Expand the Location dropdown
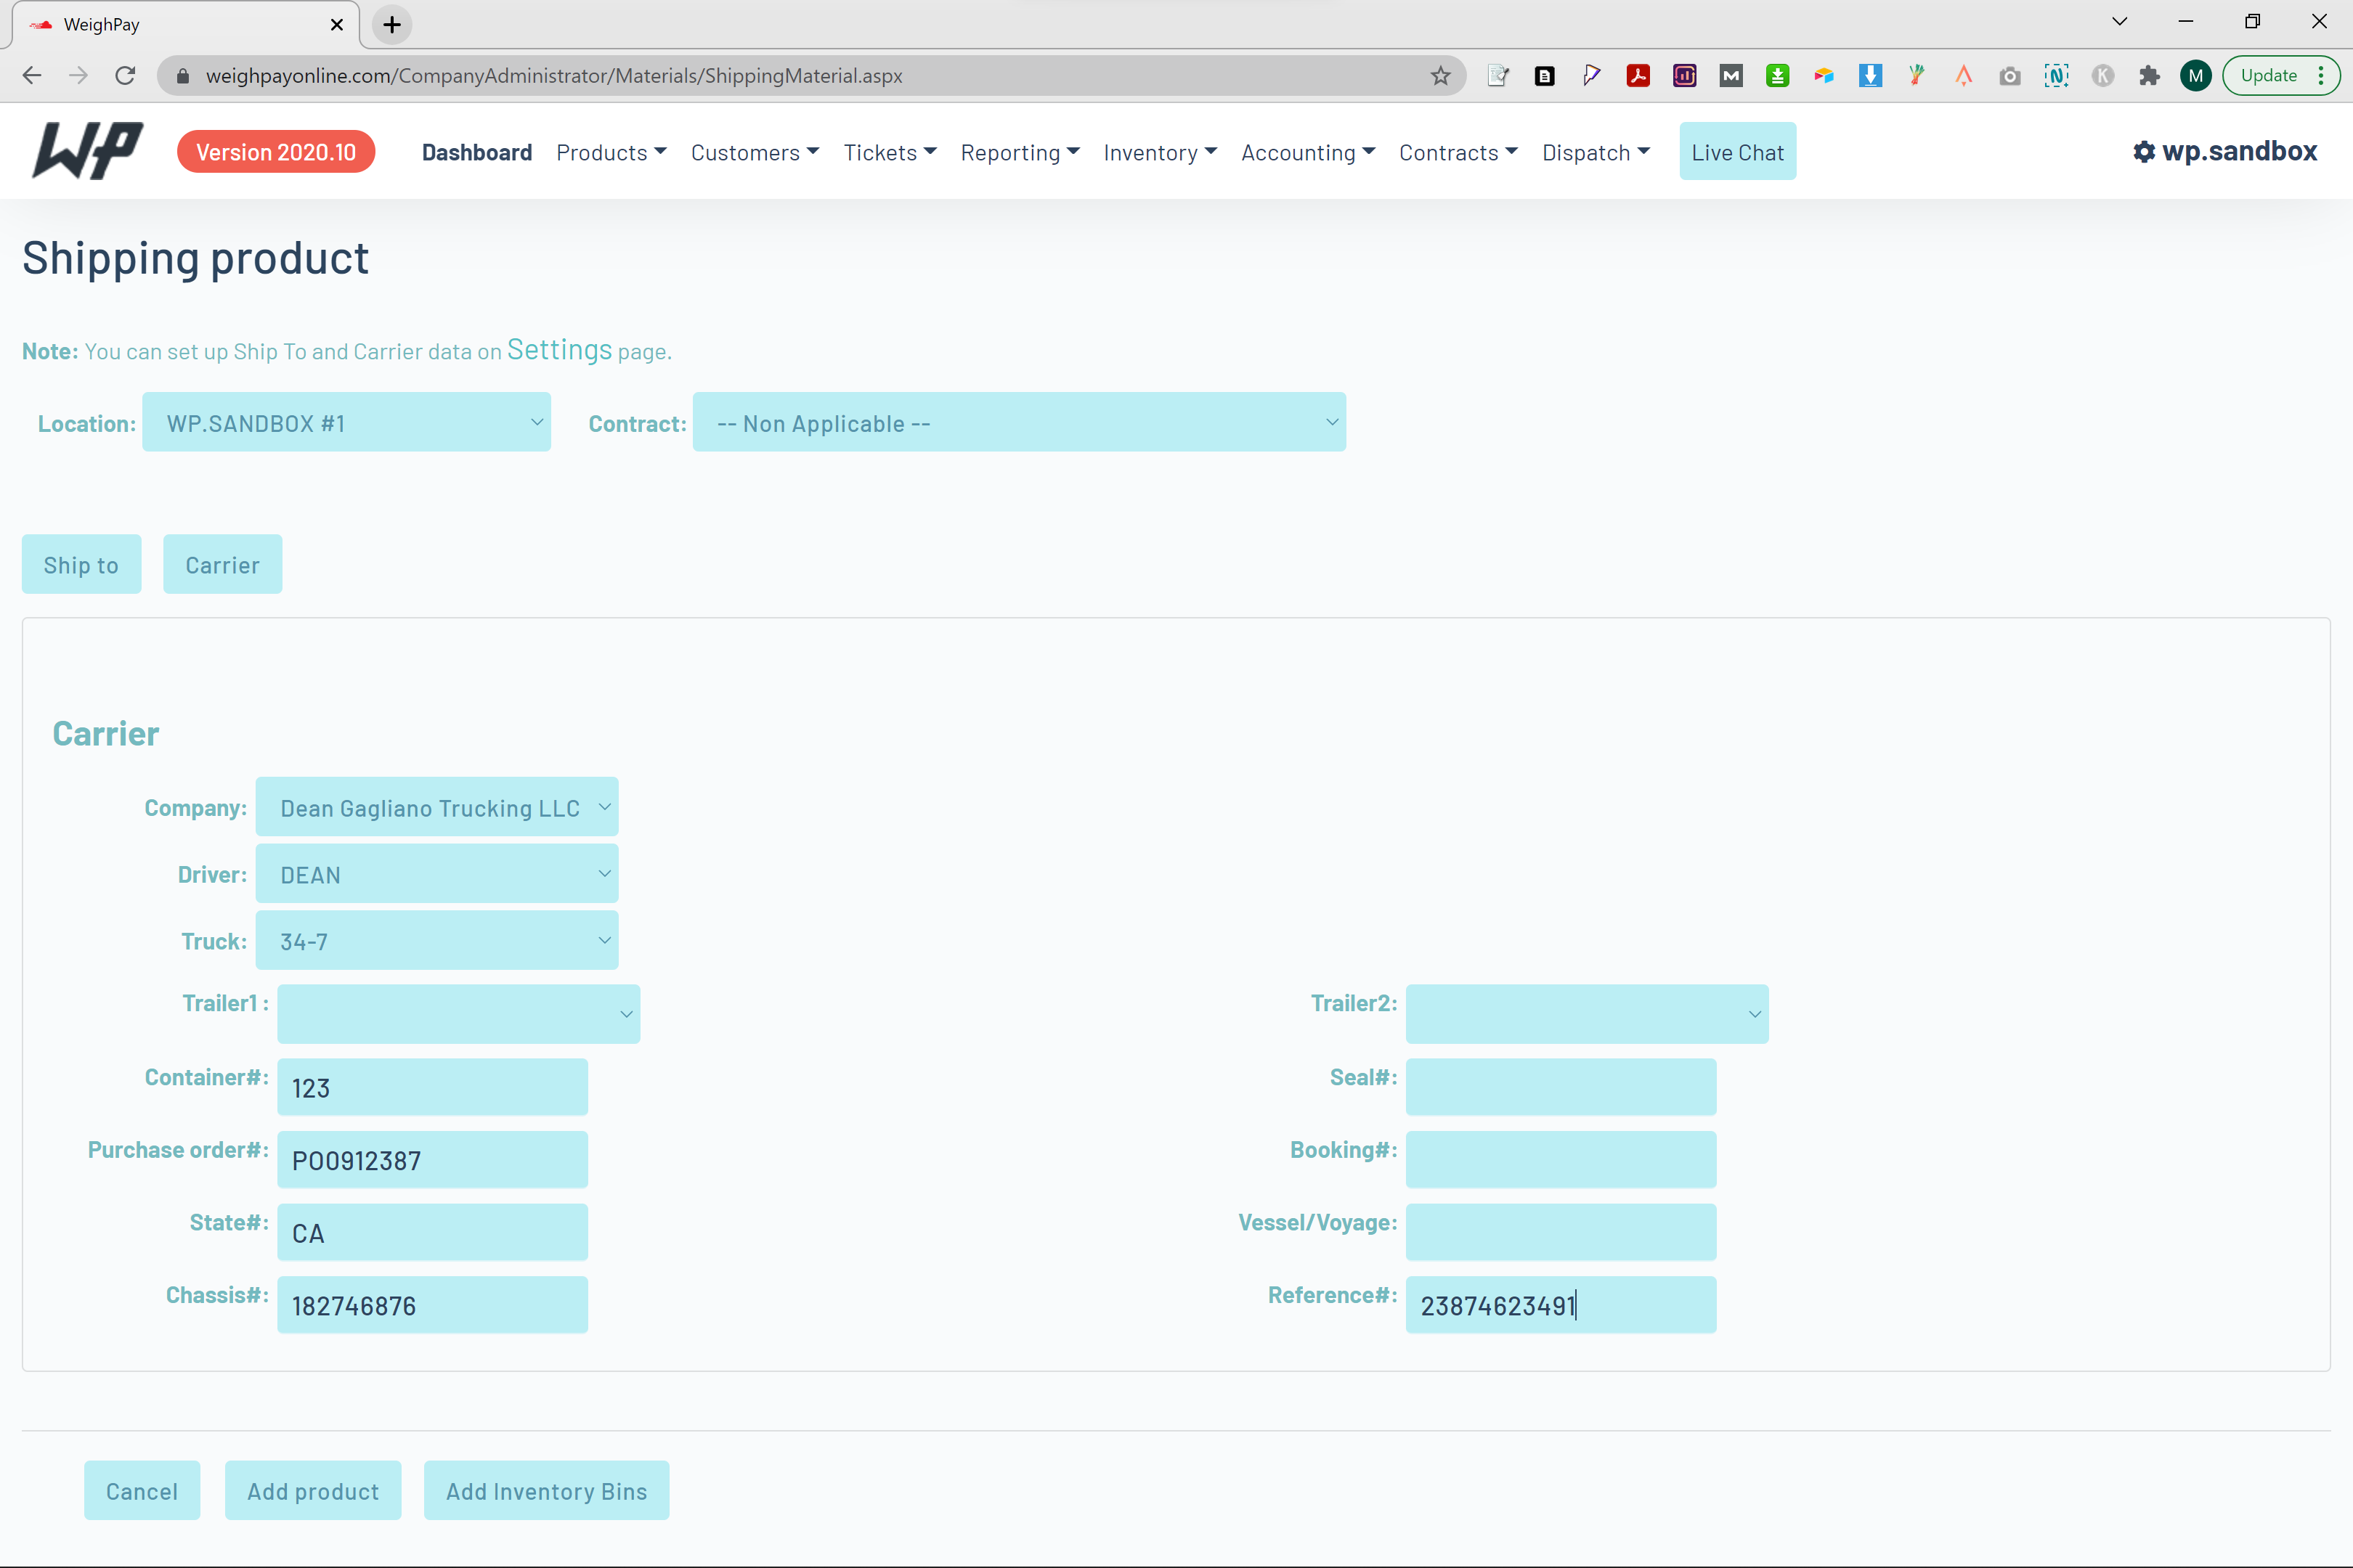The image size is (2353, 1568). point(346,422)
